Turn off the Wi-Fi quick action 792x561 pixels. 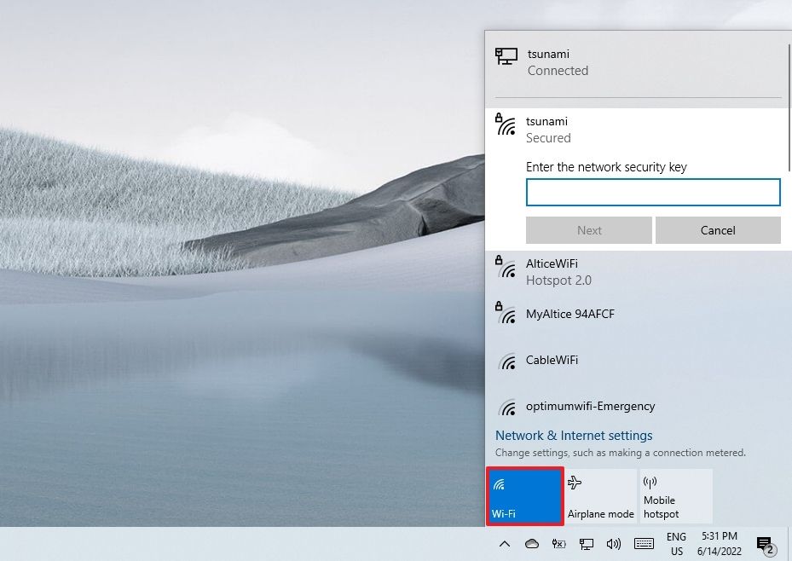(524, 494)
